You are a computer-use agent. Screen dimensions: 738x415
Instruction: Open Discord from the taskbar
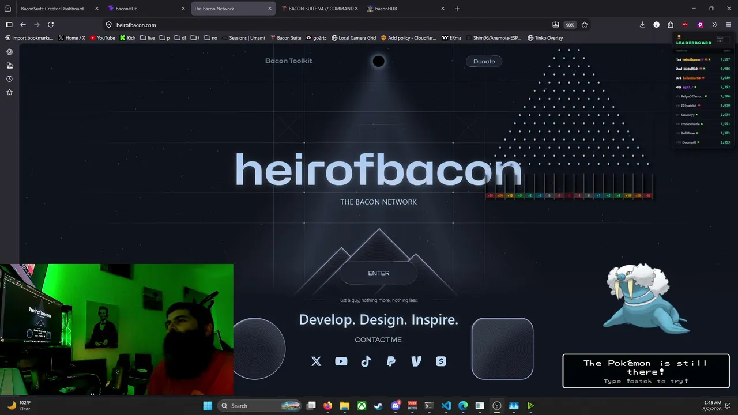point(396,406)
